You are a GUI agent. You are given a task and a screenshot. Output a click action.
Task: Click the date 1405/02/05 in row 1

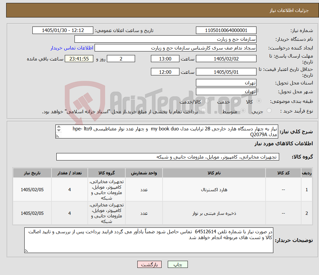click(x=32, y=190)
